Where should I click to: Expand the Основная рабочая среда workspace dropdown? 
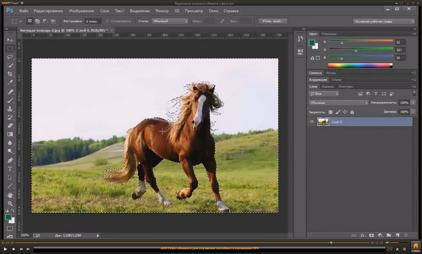[x=384, y=21]
